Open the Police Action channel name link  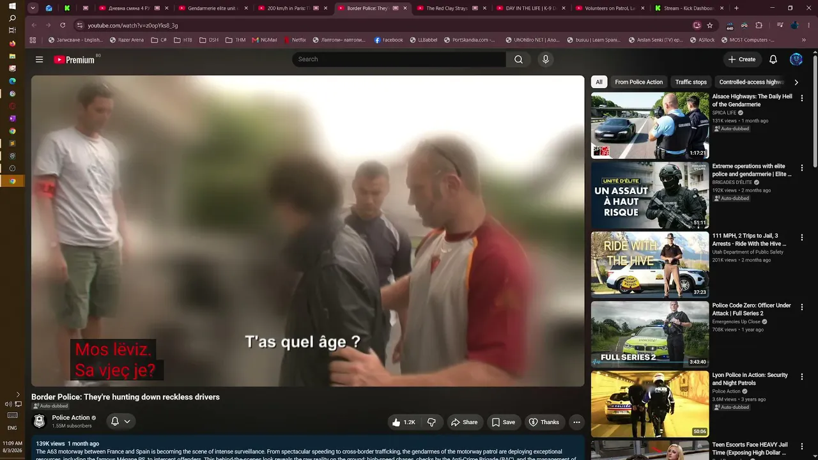71,418
